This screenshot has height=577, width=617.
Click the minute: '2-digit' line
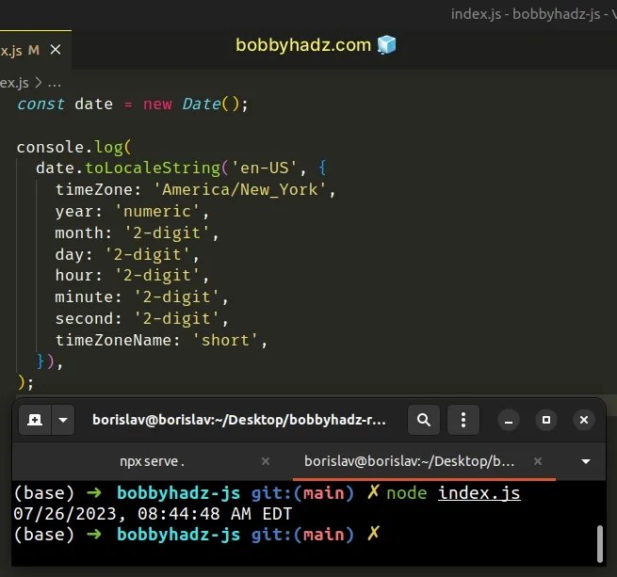(x=141, y=297)
